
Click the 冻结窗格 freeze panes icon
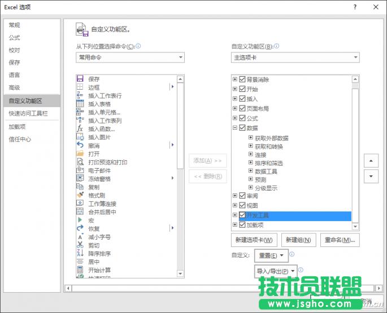coord(80,179)
